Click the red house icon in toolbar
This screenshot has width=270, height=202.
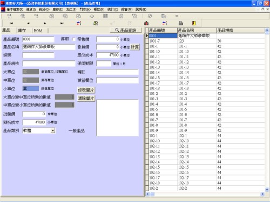click(x=146, y=23)
